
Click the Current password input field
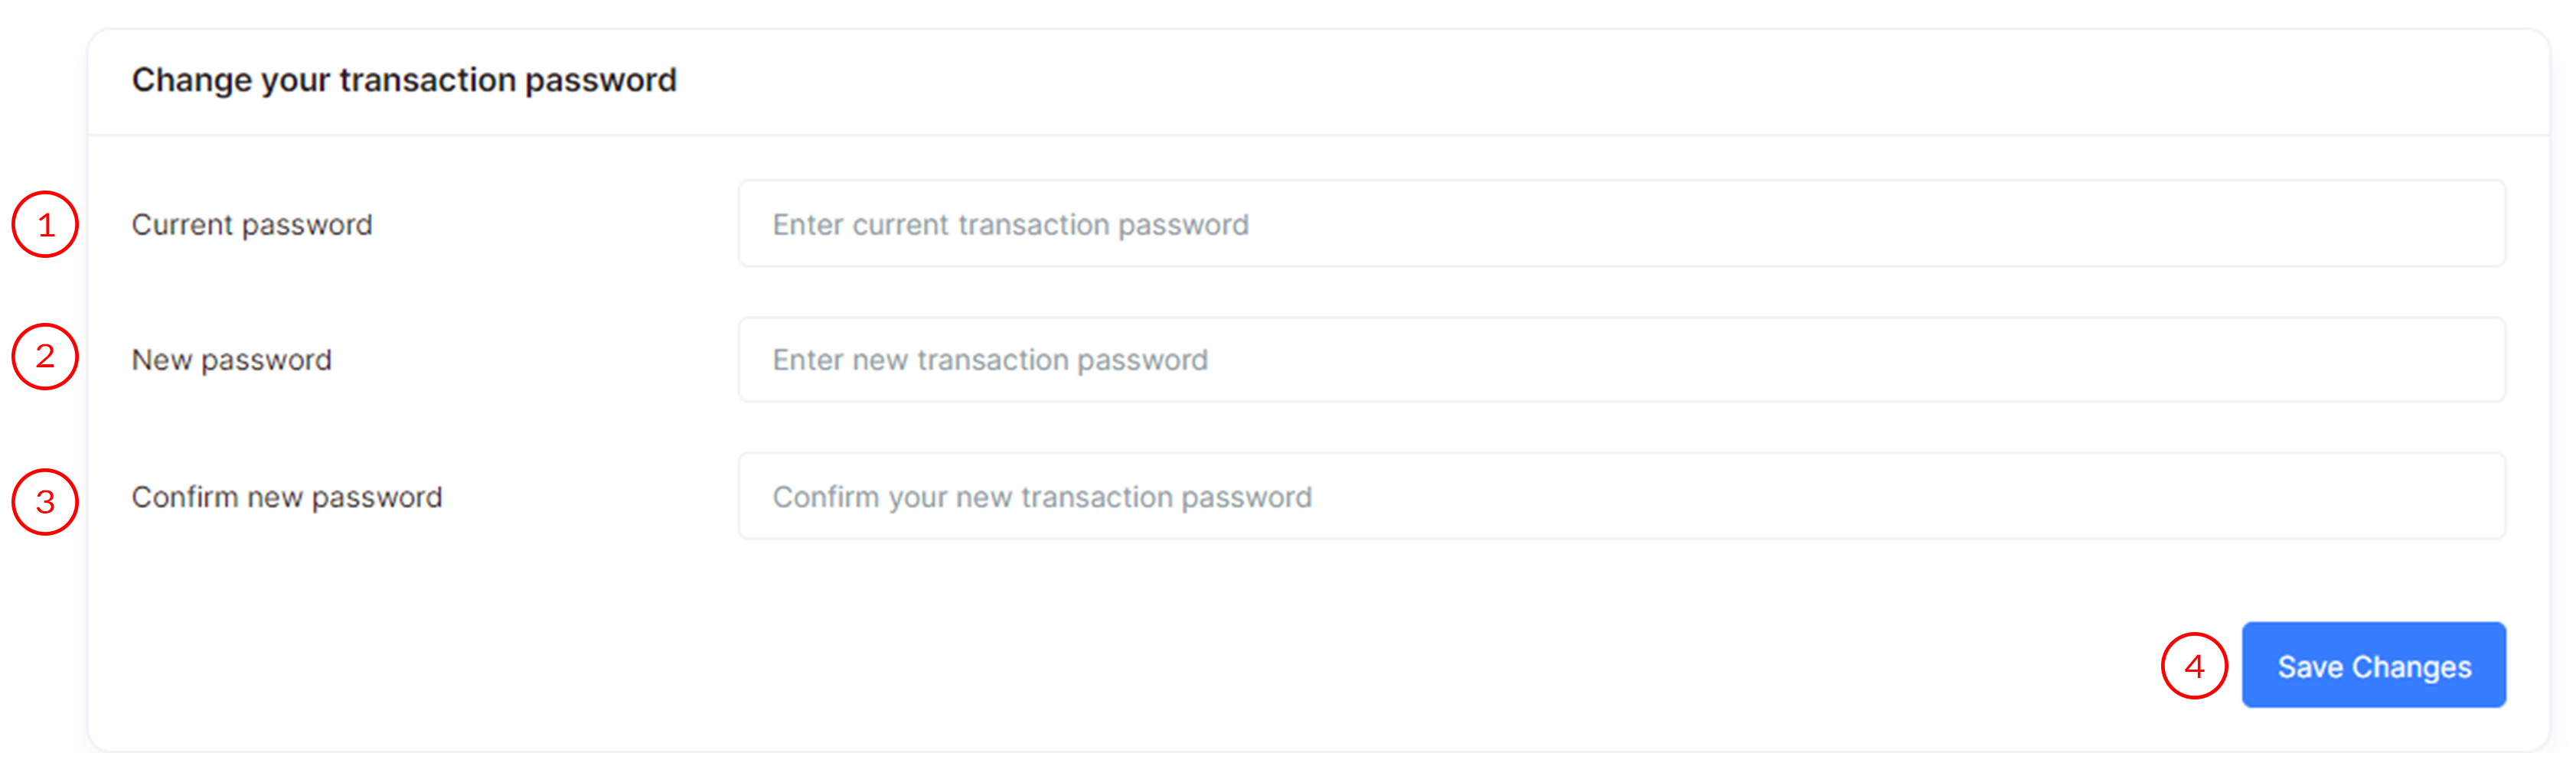pos(1620,224)
